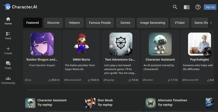Viewport: 218px width, 112px height.
Task: Switch to the Helpers tab
Action: point(74,23)
